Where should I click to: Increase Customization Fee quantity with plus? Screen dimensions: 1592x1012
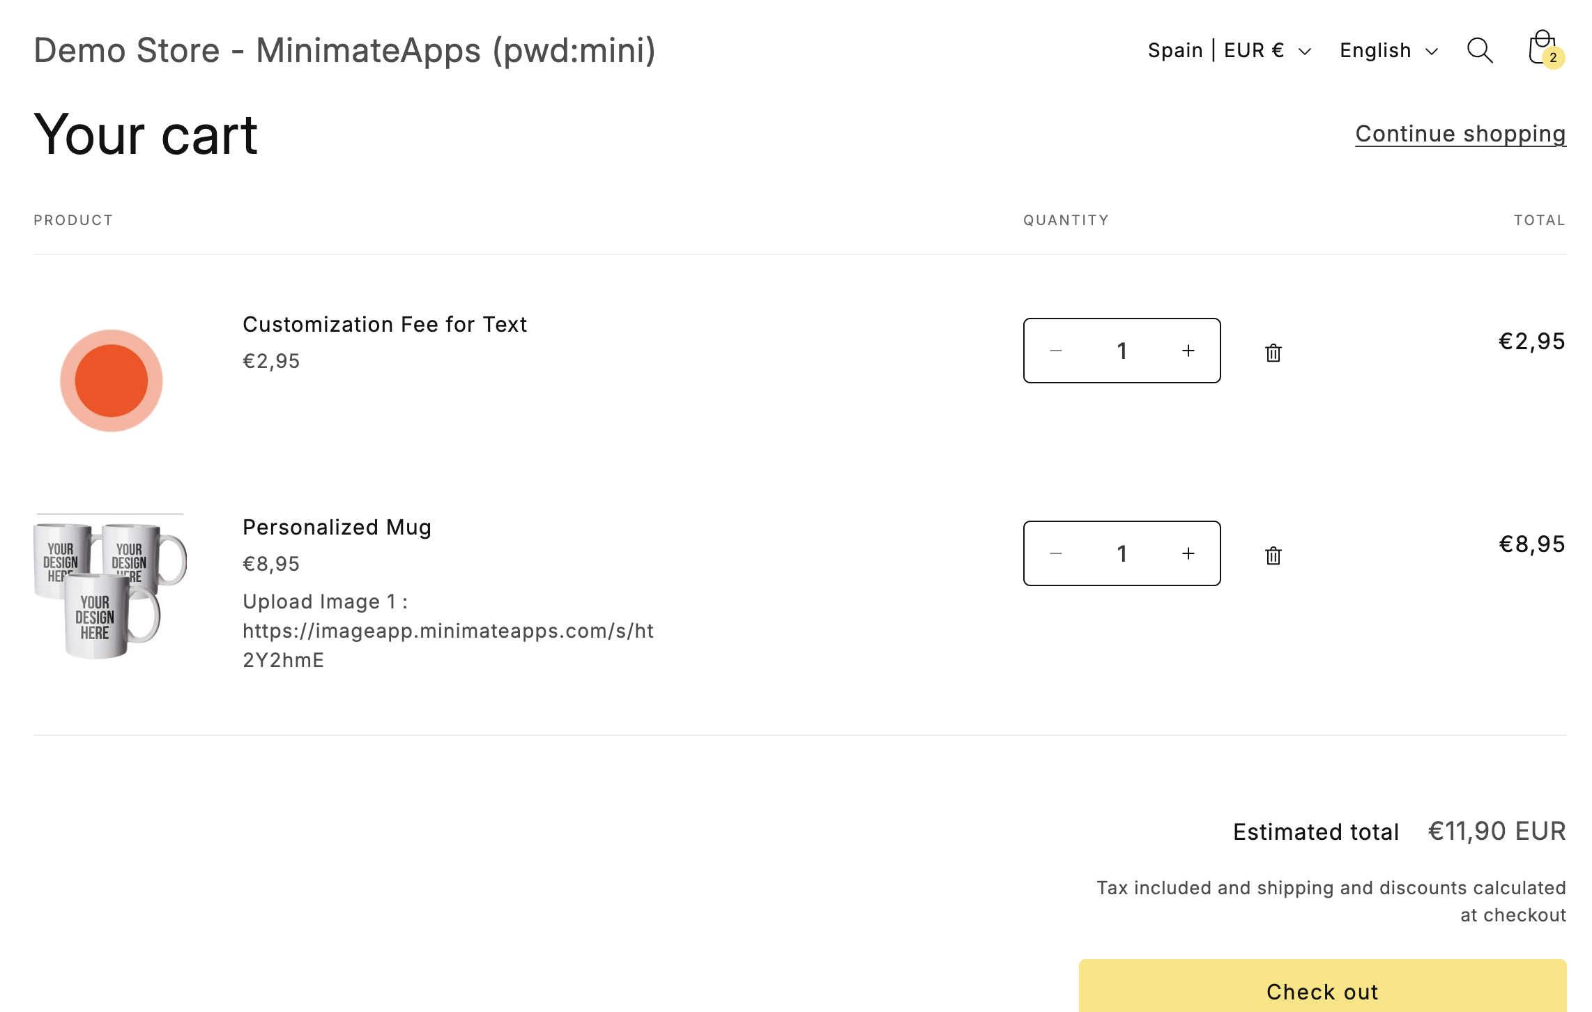[x=1188, y=351]
